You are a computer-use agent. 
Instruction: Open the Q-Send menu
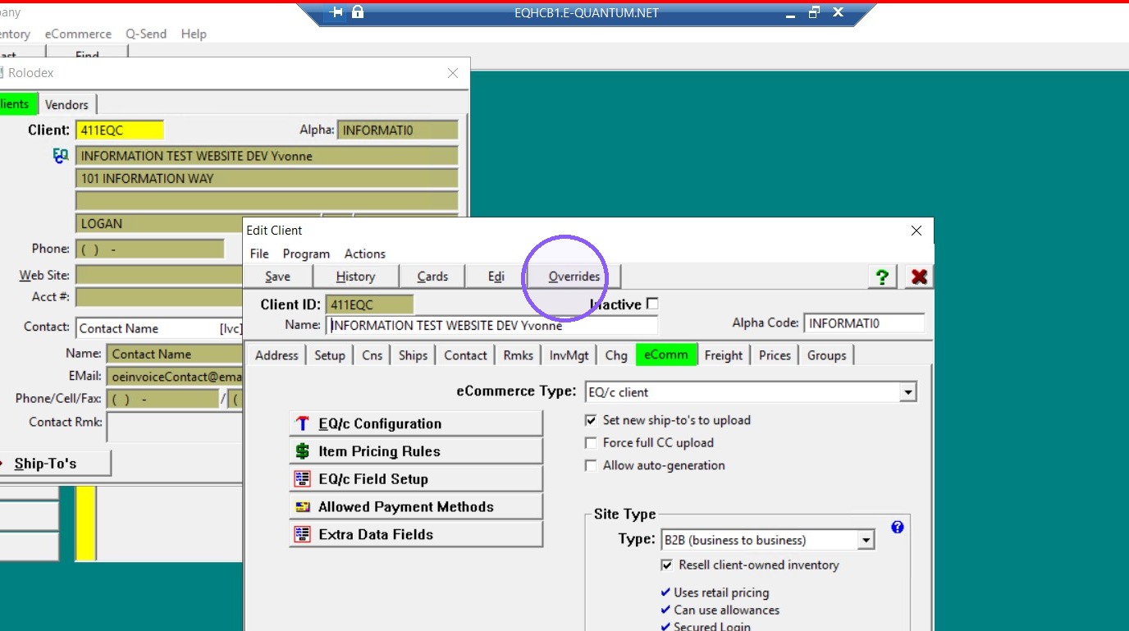pos(146,34)
